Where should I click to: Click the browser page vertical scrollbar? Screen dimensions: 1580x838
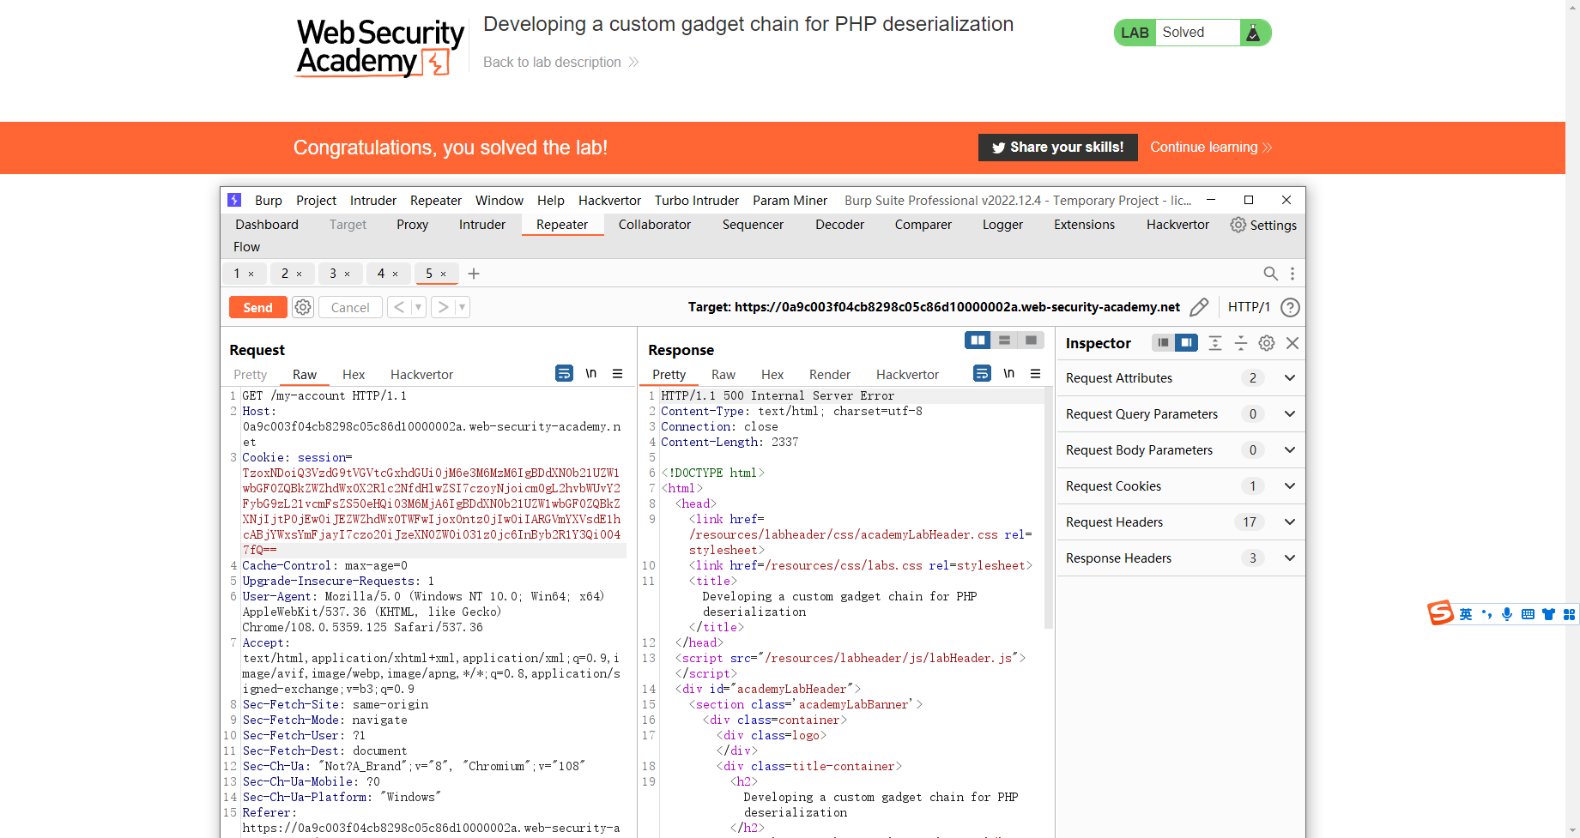click(x=1572, y=419)
